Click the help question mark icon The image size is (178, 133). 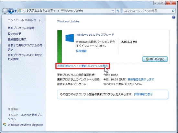pos(173,18)
